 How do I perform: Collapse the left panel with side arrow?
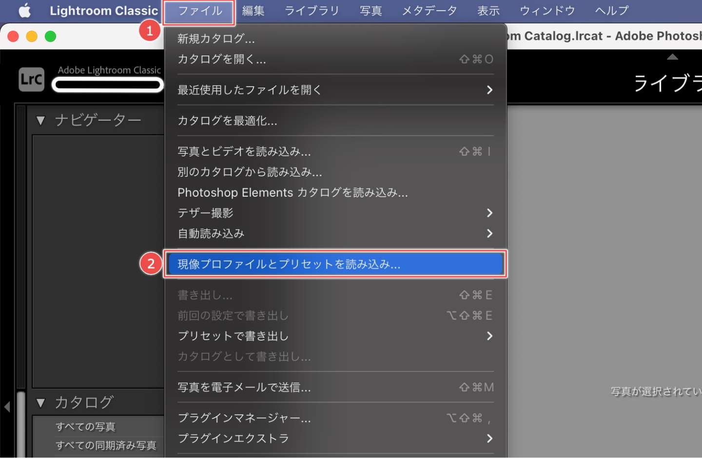[7, 406]
